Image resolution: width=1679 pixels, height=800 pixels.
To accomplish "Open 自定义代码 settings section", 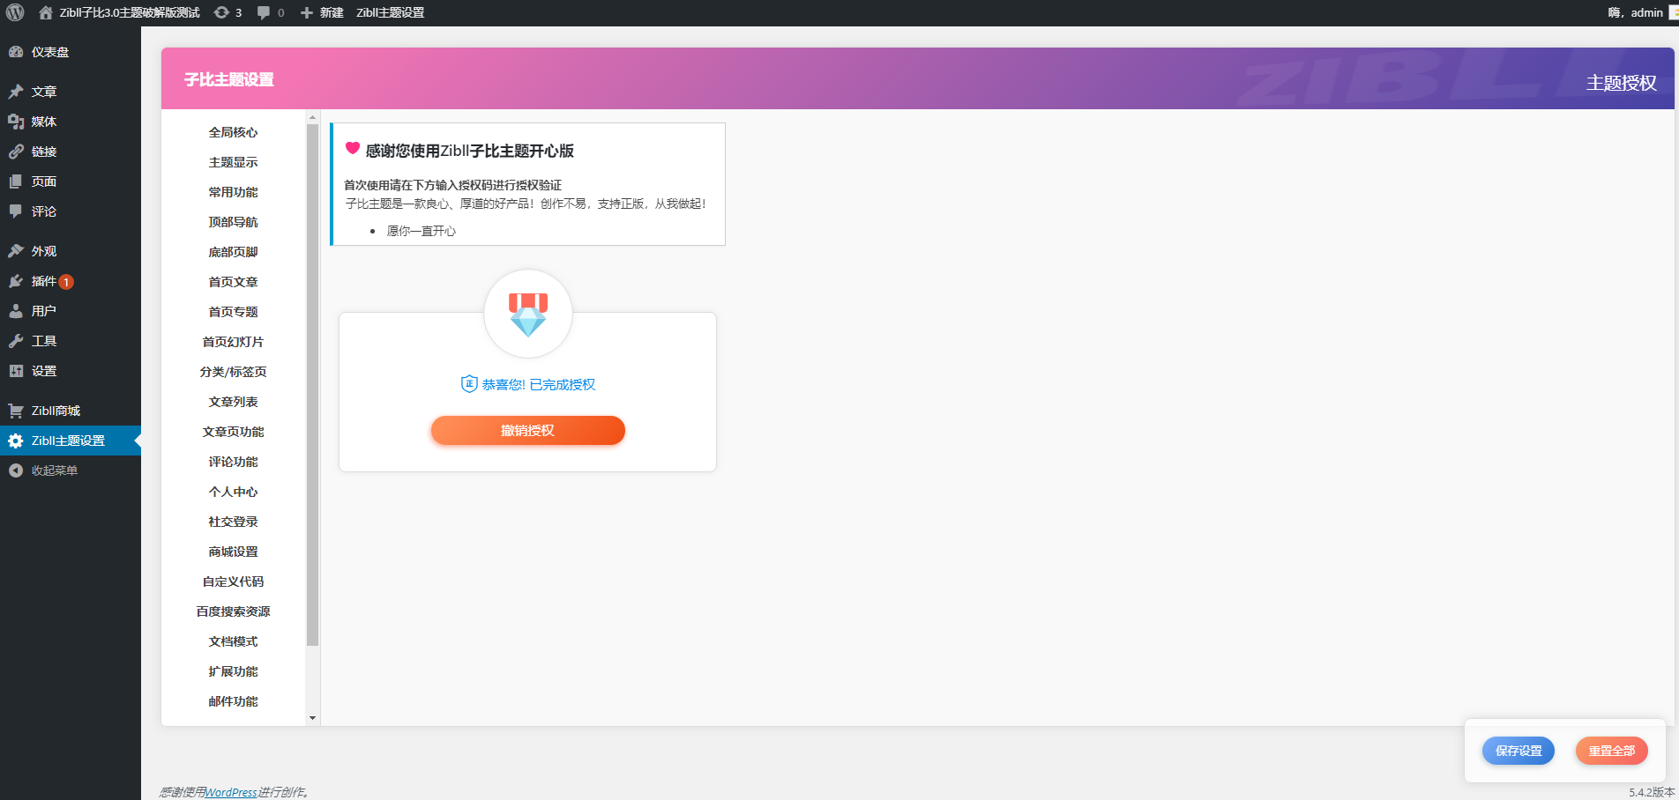I will [233, 581].
